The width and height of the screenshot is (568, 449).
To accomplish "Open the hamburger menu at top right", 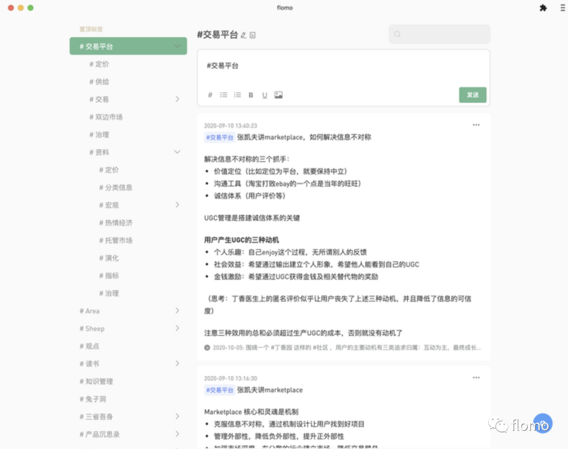I will [563, 8].
